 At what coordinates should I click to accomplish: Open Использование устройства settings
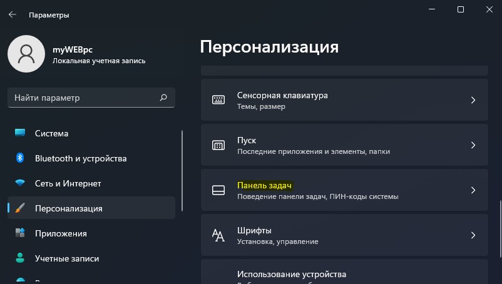tap(344, 272)
